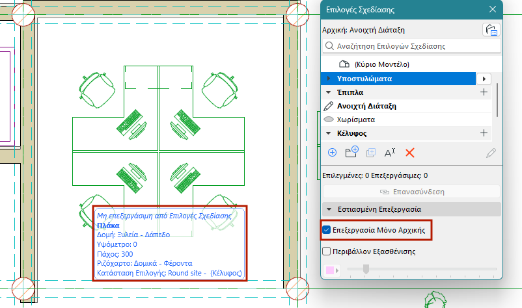Click the Αναζήτηση Επιλογών Σχεδίασης search field
Screen dimensions: 522x308
411,46
